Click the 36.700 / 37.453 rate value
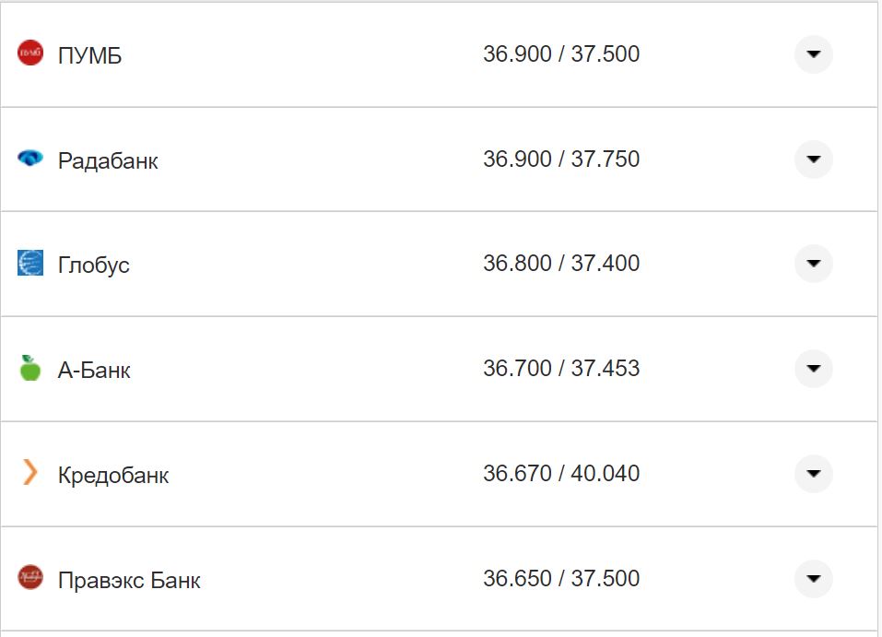 [x=560, y=369]
